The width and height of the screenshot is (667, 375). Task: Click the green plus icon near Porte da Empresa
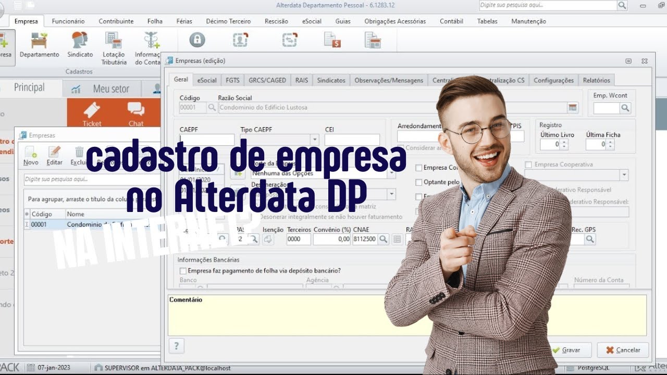pos(238,172)
